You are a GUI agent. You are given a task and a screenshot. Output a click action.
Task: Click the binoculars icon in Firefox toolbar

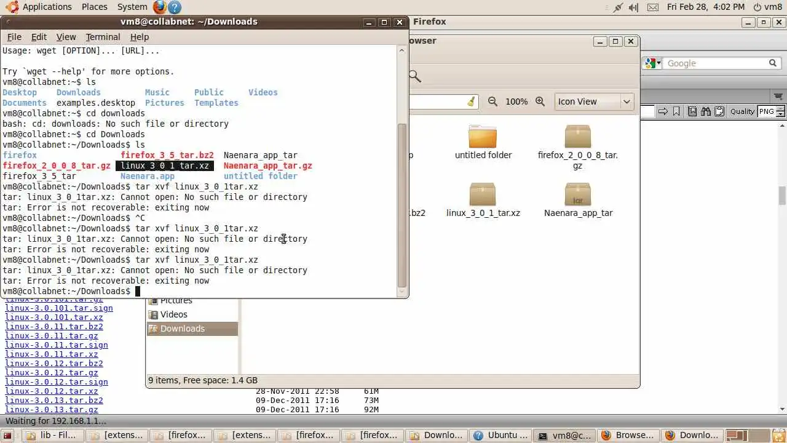coord(706,111)
